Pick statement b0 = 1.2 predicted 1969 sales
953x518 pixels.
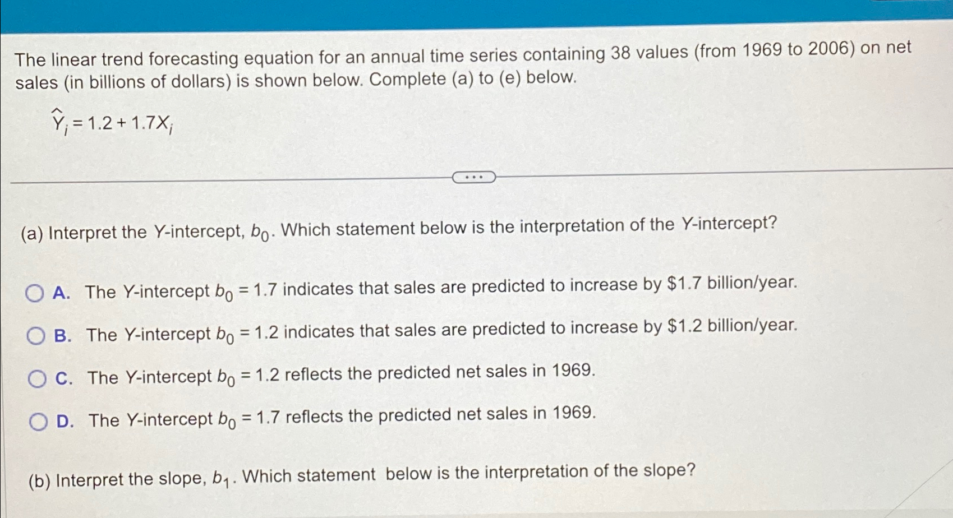(341, 375)
